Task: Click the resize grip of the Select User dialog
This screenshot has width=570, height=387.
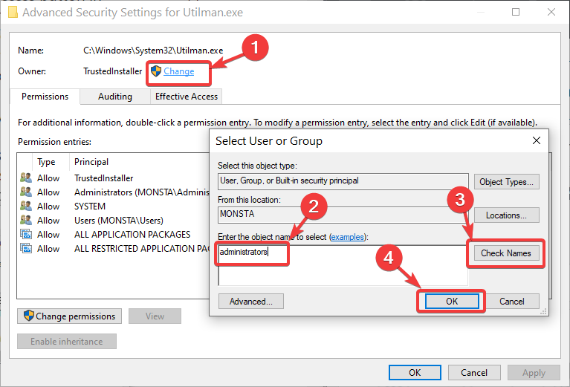Action: coord(544,312)
